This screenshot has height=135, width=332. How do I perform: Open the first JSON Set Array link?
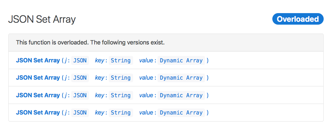(38, 60)
